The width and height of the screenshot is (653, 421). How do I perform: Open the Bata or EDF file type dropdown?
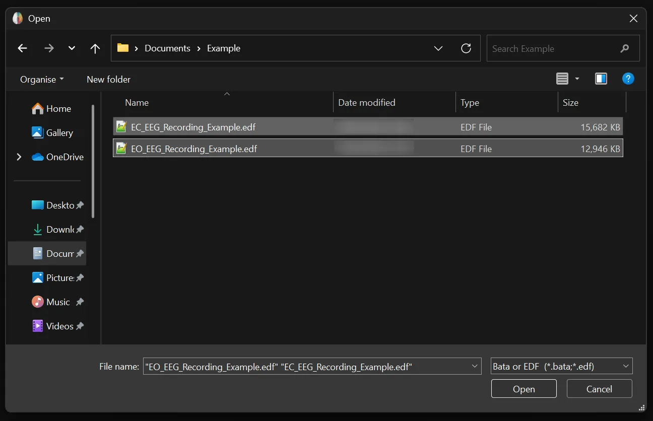pyautogui.click(x=561, y=366)
